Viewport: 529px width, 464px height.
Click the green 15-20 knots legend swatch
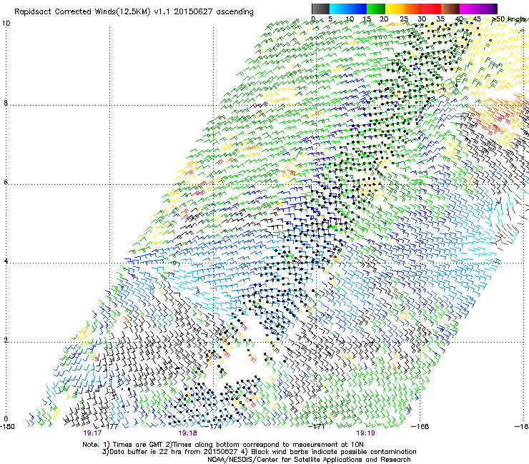click(x=376, y=9)
